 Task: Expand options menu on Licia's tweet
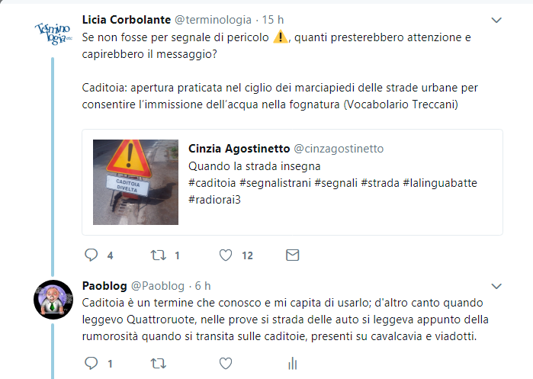click(496, 20)
